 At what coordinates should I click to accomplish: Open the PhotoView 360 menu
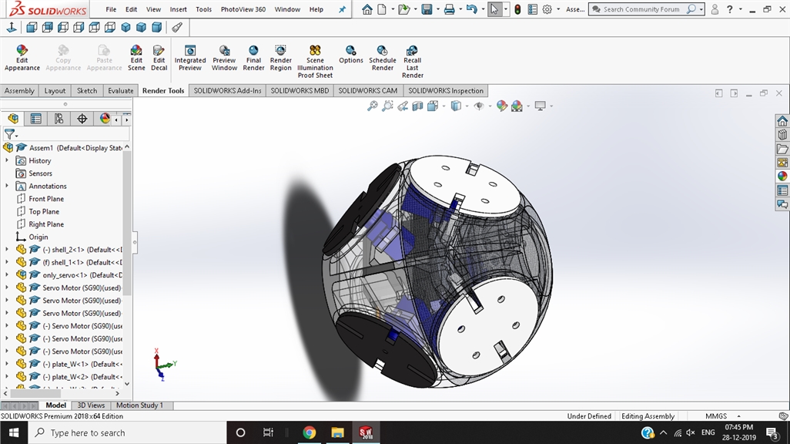[243, 9]
